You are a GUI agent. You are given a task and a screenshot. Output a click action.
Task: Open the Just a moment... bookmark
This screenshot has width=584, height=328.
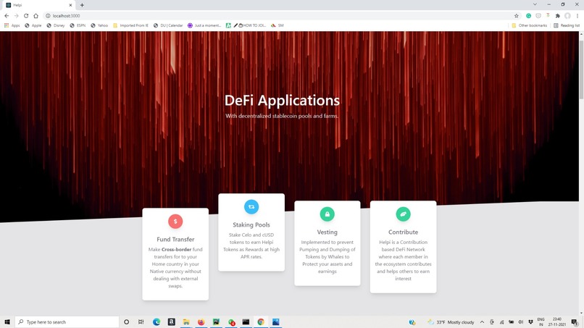pyautogui.click(x=204, y=25)
